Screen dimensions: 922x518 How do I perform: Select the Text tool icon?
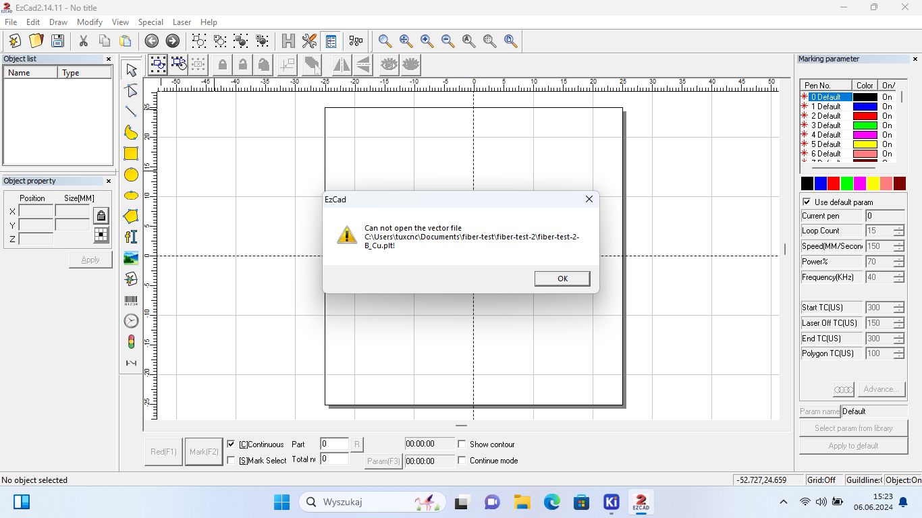[x=131, y=237]
